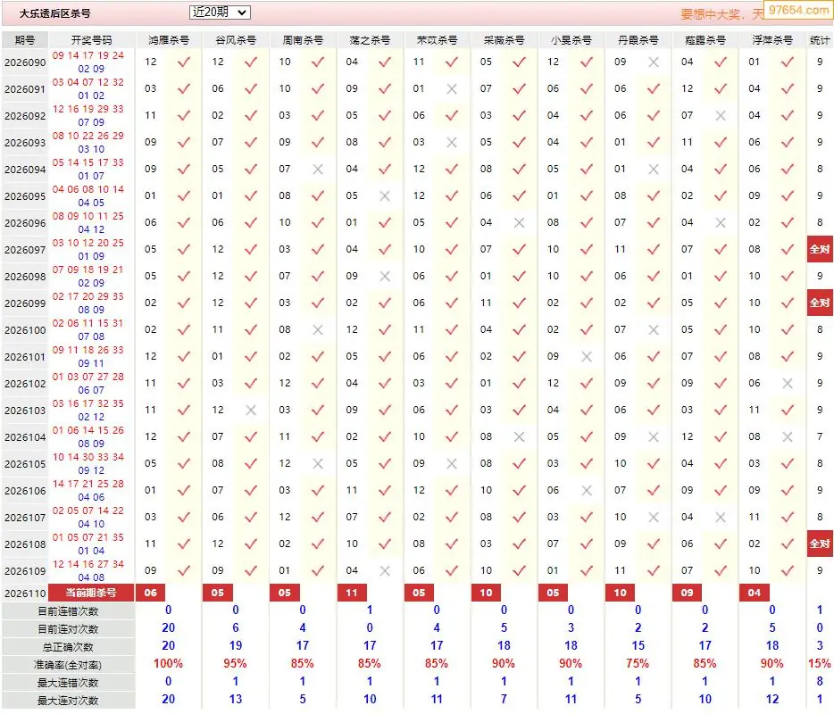The height and width of the screenshot is (714, 834).
Task: Select the 浮萍杀号 column header
Action: pyautogui.click(x=771, y=40)
